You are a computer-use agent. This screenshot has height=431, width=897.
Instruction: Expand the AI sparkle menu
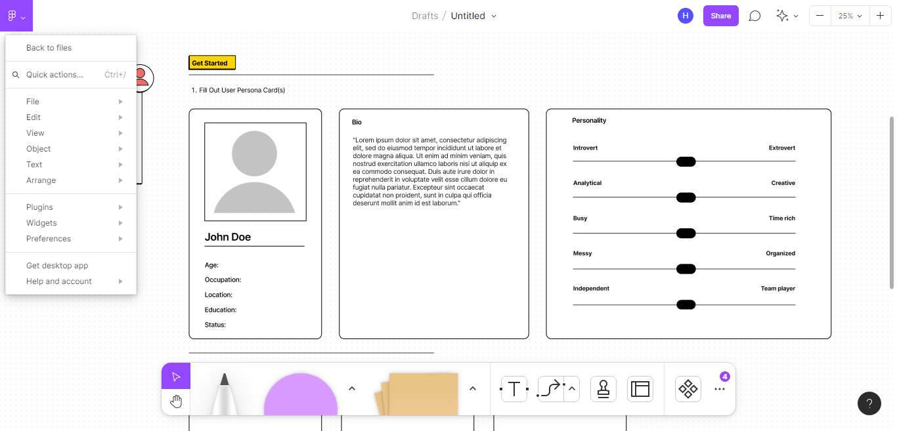(x=787, y=15)
